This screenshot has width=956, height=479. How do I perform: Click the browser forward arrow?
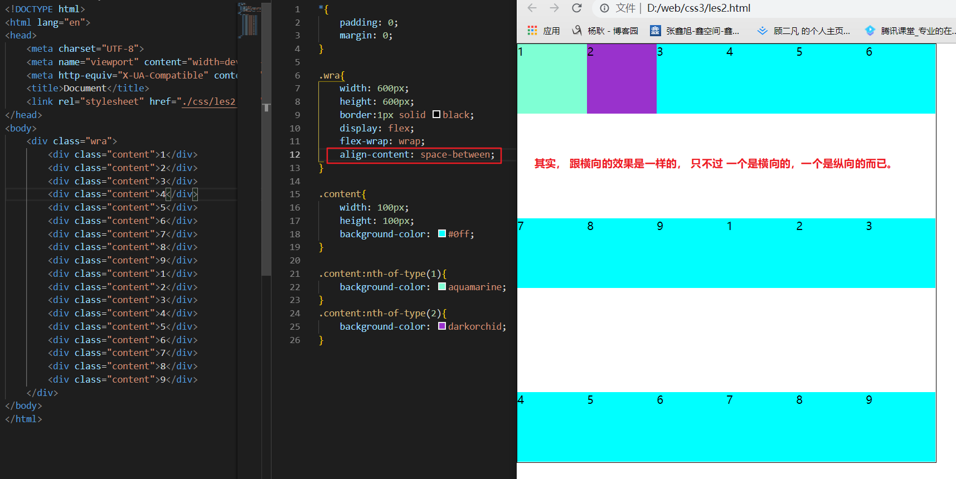tap(554, 8)
